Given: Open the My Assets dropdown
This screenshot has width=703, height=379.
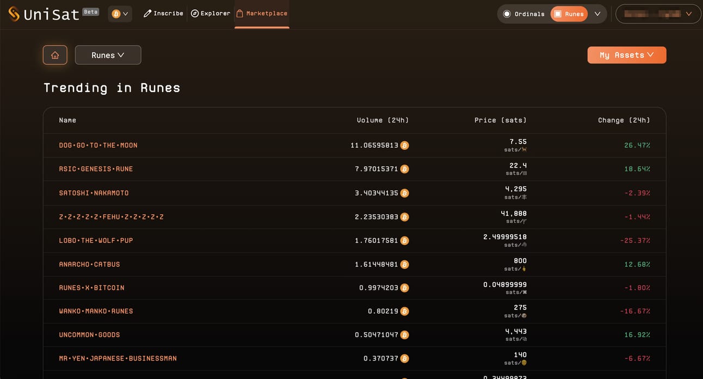Looking at the screenshot, I should pos(627,55).
